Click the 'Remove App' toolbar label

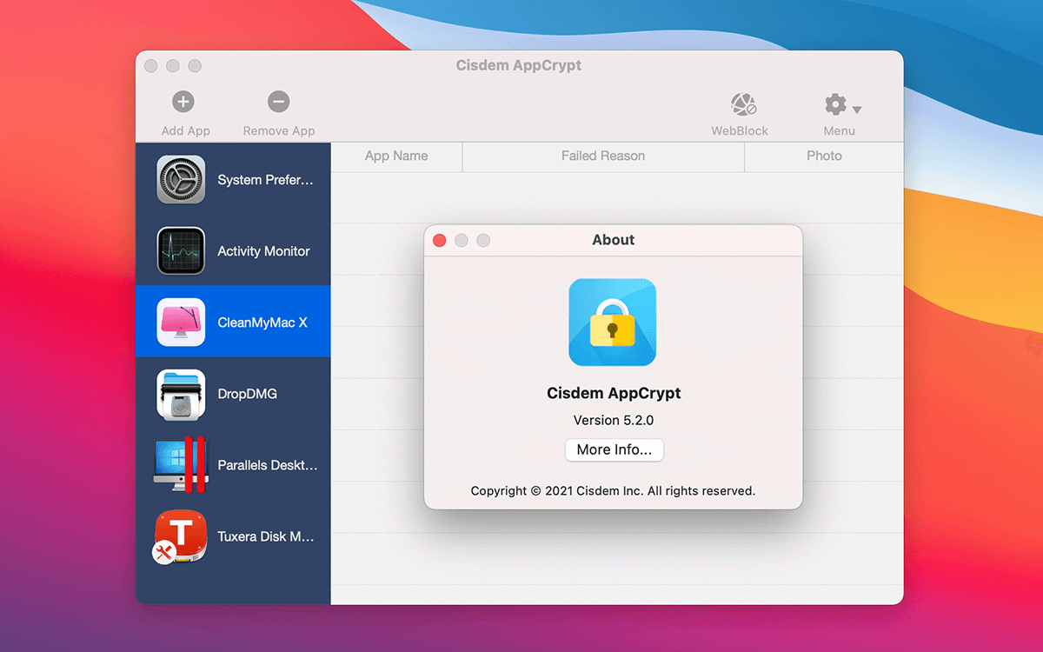[x=279, y=131]
